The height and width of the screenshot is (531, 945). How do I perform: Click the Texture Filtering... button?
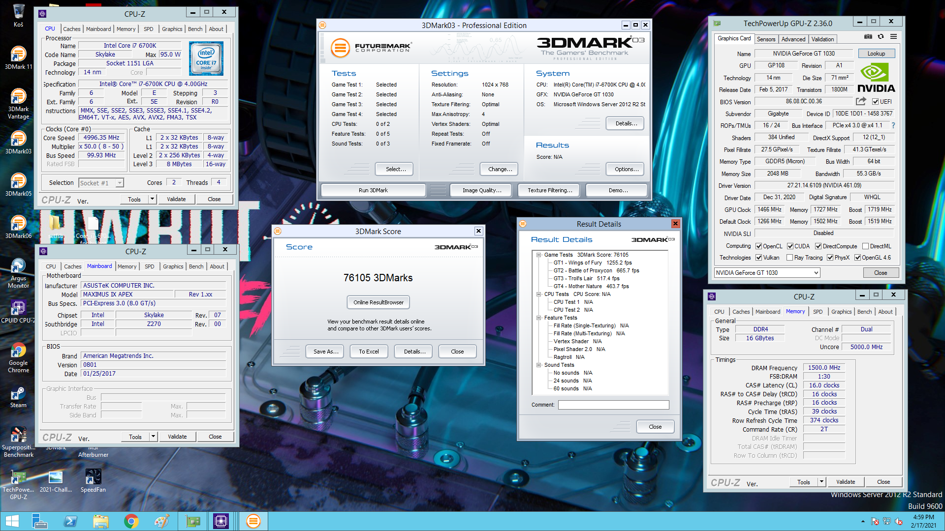550,190
